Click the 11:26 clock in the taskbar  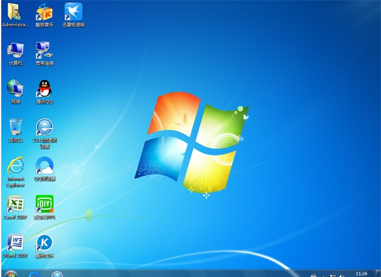(361, 274)
